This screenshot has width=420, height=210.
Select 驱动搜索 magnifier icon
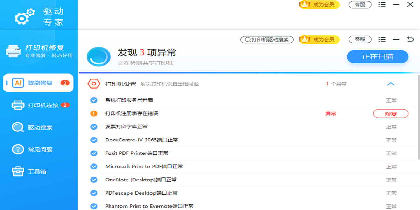(18, 127)
